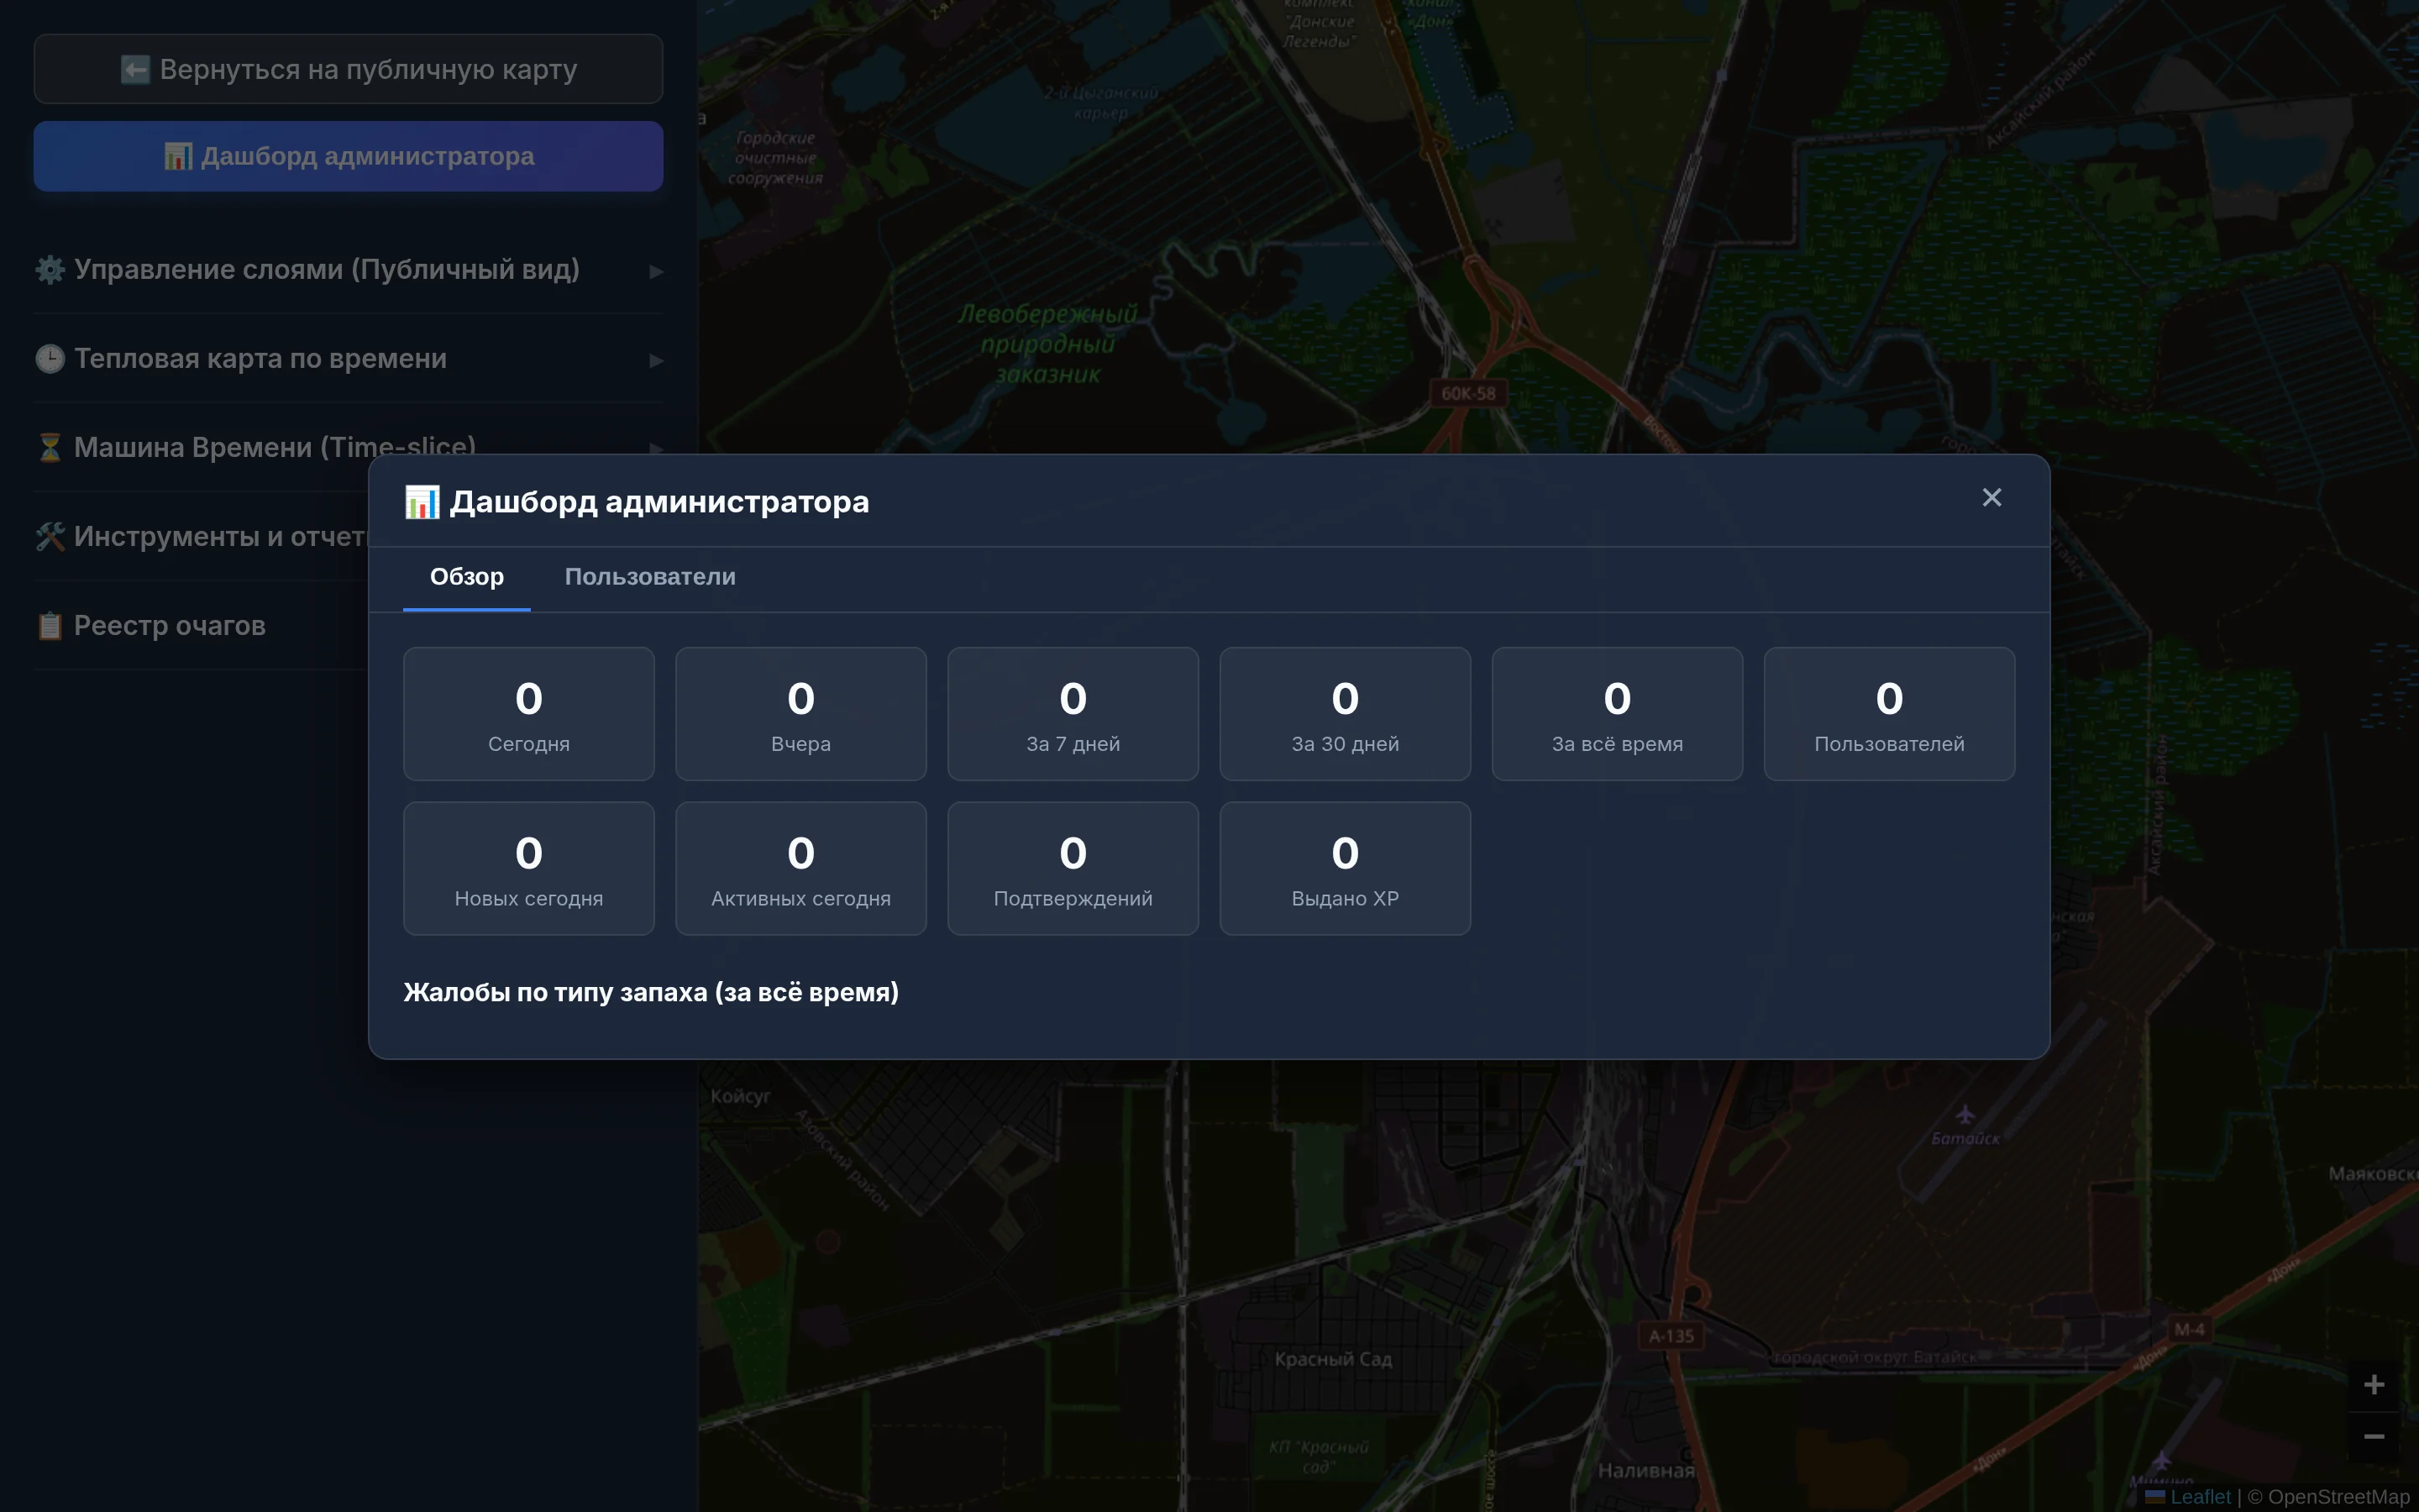This screenshot has height=1512, width=2419.
Task: Switch to the Пользователи tab
Action: [x=650, y=577]
